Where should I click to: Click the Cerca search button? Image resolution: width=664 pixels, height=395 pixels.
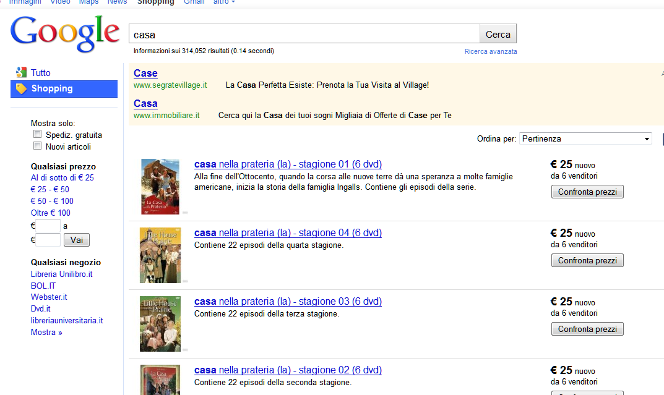498,34
